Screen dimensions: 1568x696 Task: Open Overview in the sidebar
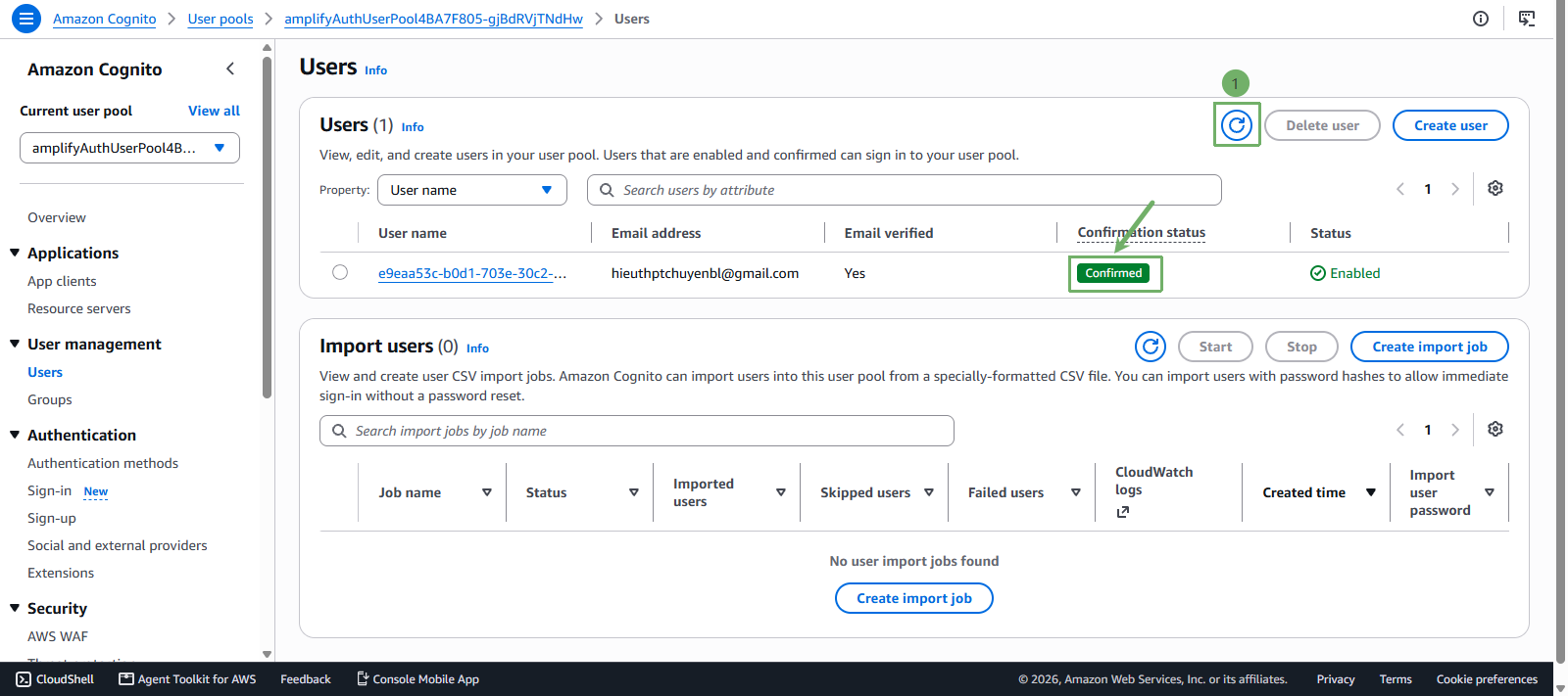tap(57, 217)
